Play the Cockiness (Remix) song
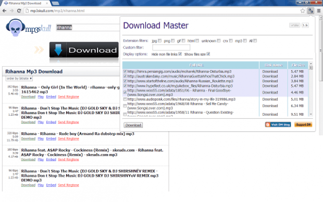Viewport: 323px width, 202px height. [x=41, y=159]
